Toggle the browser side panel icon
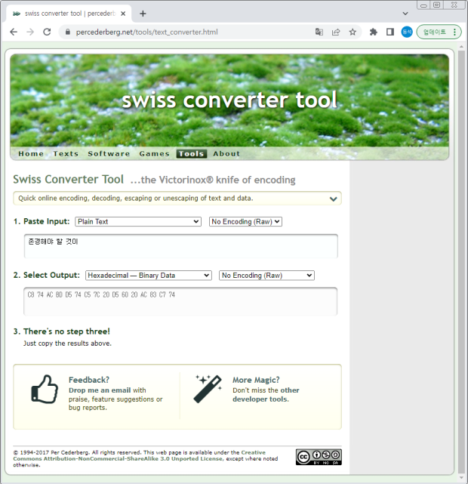The width and height of the screenshot is (468, 484). click(390, 32)
